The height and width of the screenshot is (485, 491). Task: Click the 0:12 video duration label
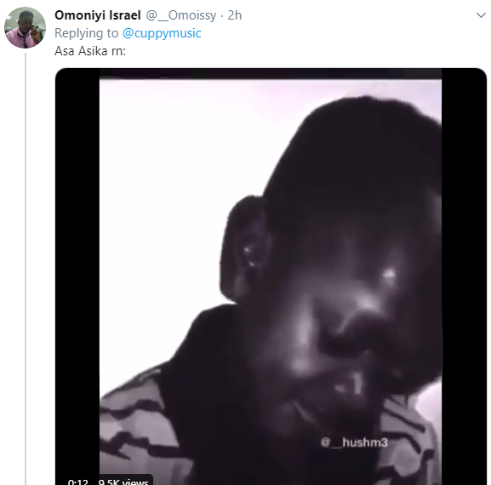click(x=77, y=482)
